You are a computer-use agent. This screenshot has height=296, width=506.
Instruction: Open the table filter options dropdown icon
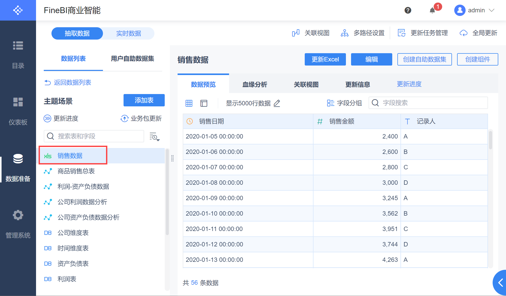[154, 137]
